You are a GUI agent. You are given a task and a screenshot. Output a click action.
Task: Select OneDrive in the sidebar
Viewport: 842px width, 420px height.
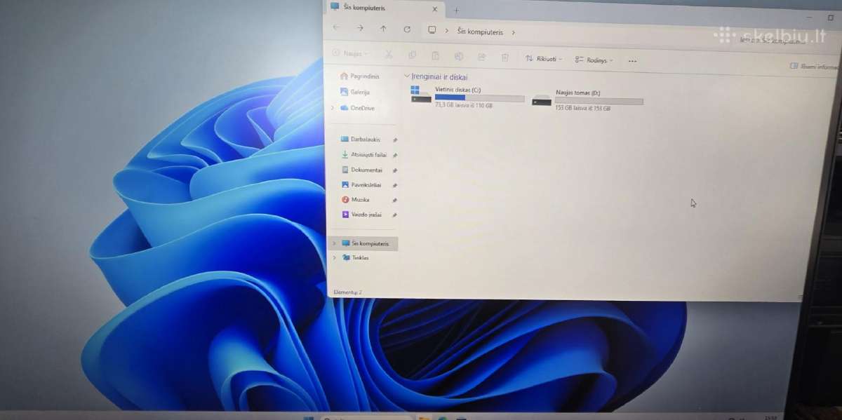(x=358, y=108)
